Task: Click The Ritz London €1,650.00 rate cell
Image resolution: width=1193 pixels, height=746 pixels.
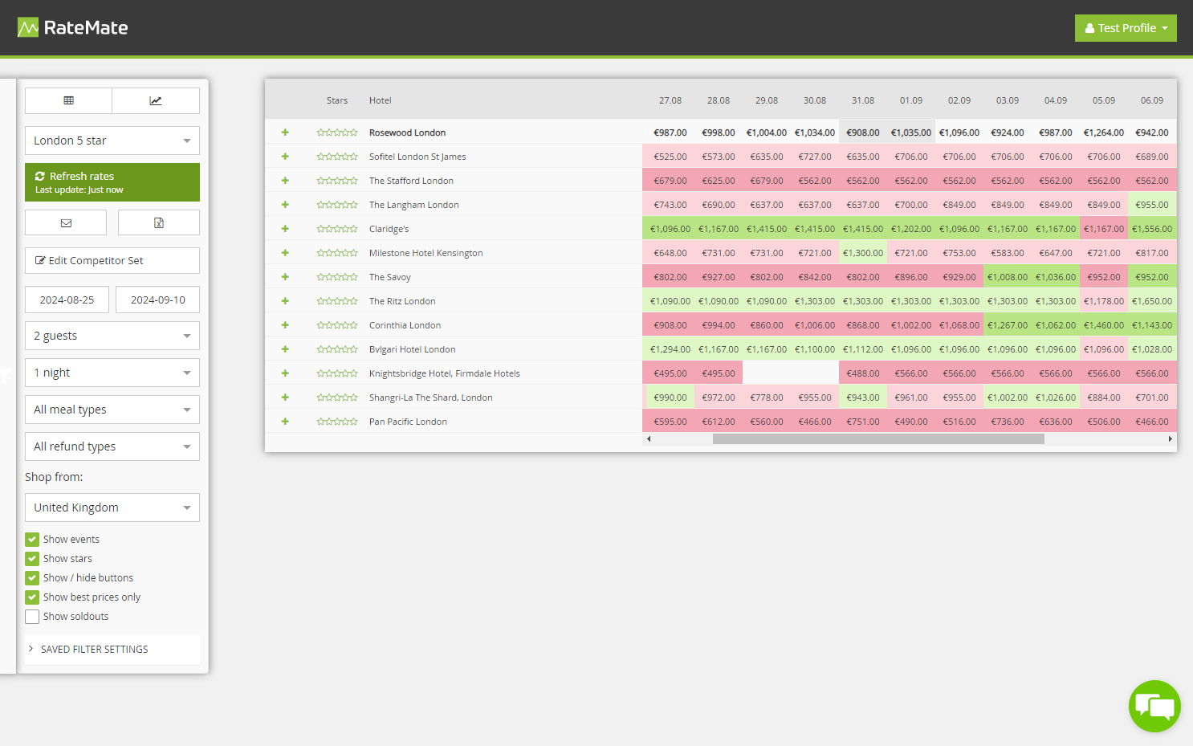Action: tap(1152, 301)
